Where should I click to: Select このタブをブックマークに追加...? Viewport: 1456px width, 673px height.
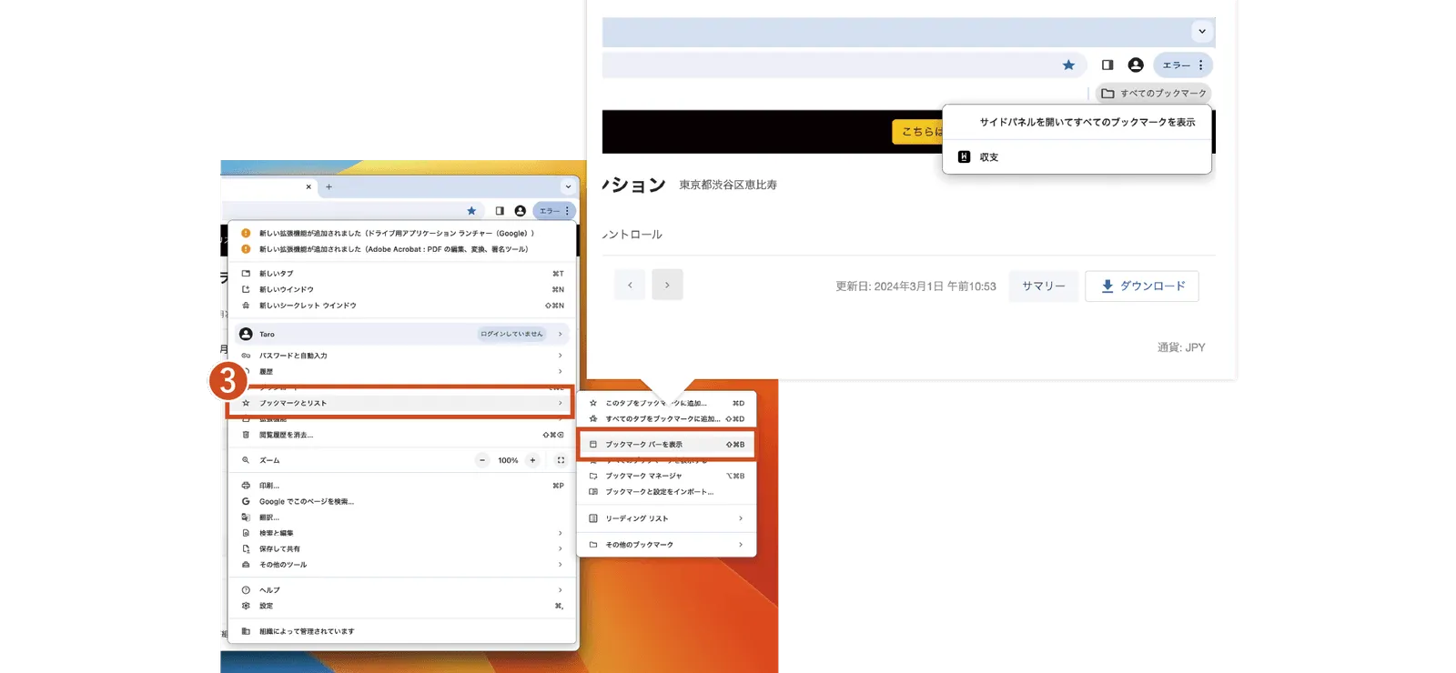point(667,403)
